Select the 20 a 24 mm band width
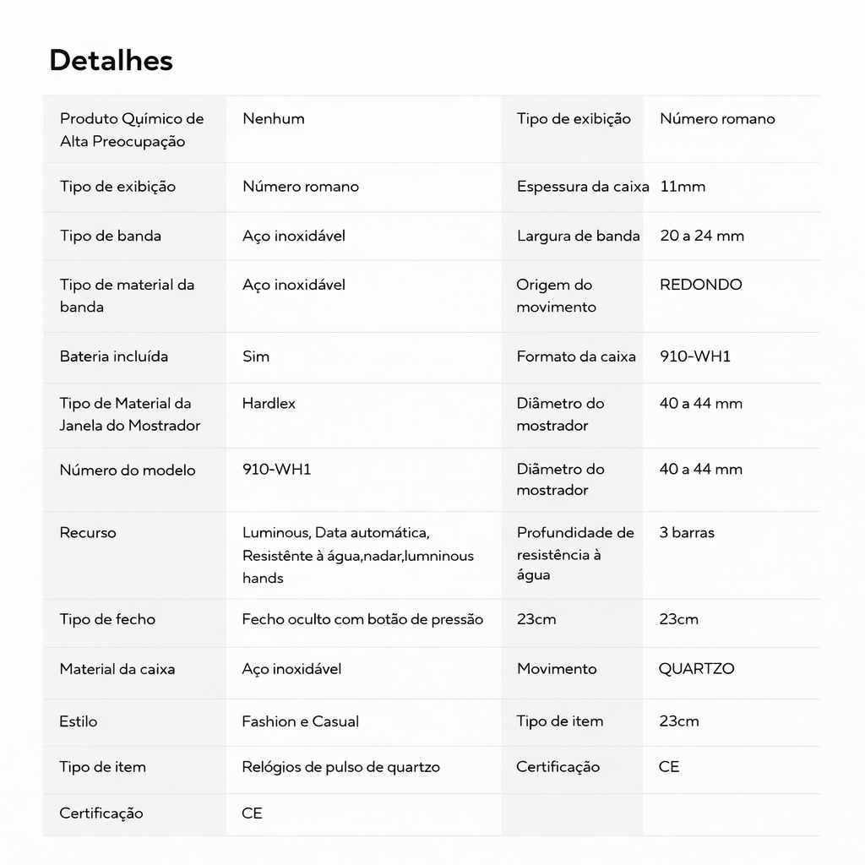Viewport: 865px width, 865px height. click(x=702, y=236)
